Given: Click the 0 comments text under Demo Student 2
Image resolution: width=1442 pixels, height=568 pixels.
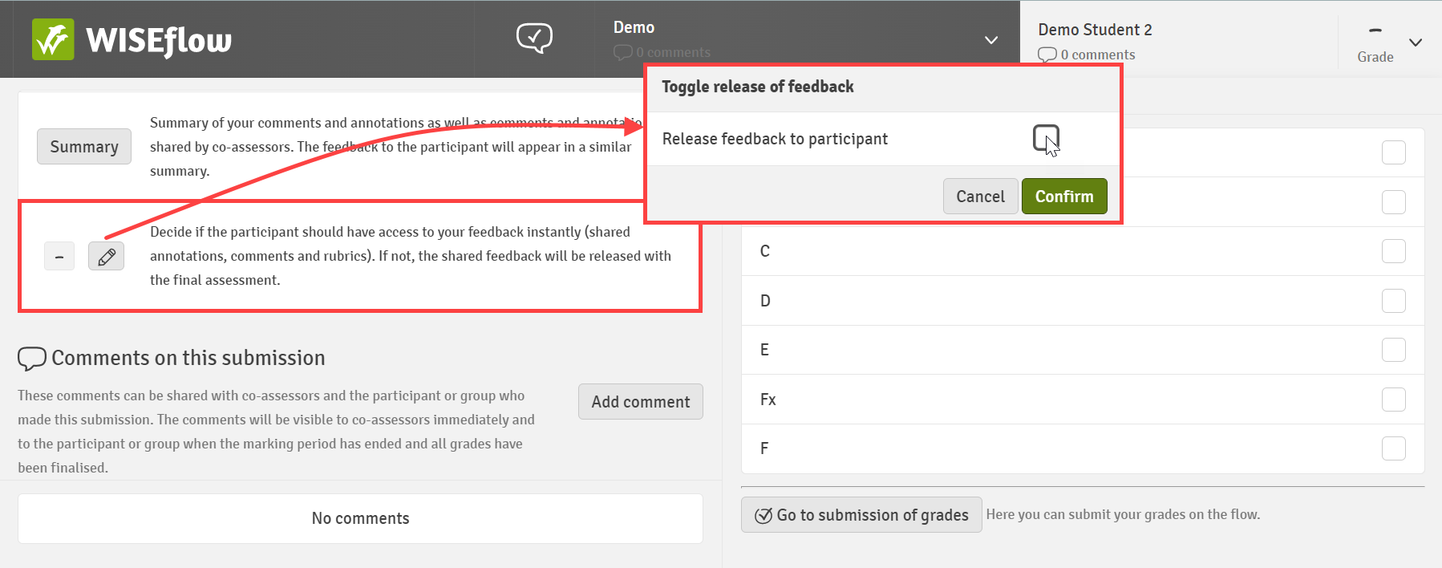Looking at the screenshot, I should coord(1098,55).
